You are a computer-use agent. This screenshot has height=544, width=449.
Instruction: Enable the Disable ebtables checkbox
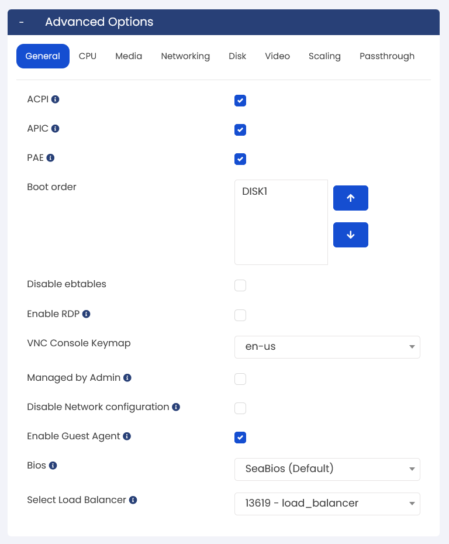tap(240, 285)
